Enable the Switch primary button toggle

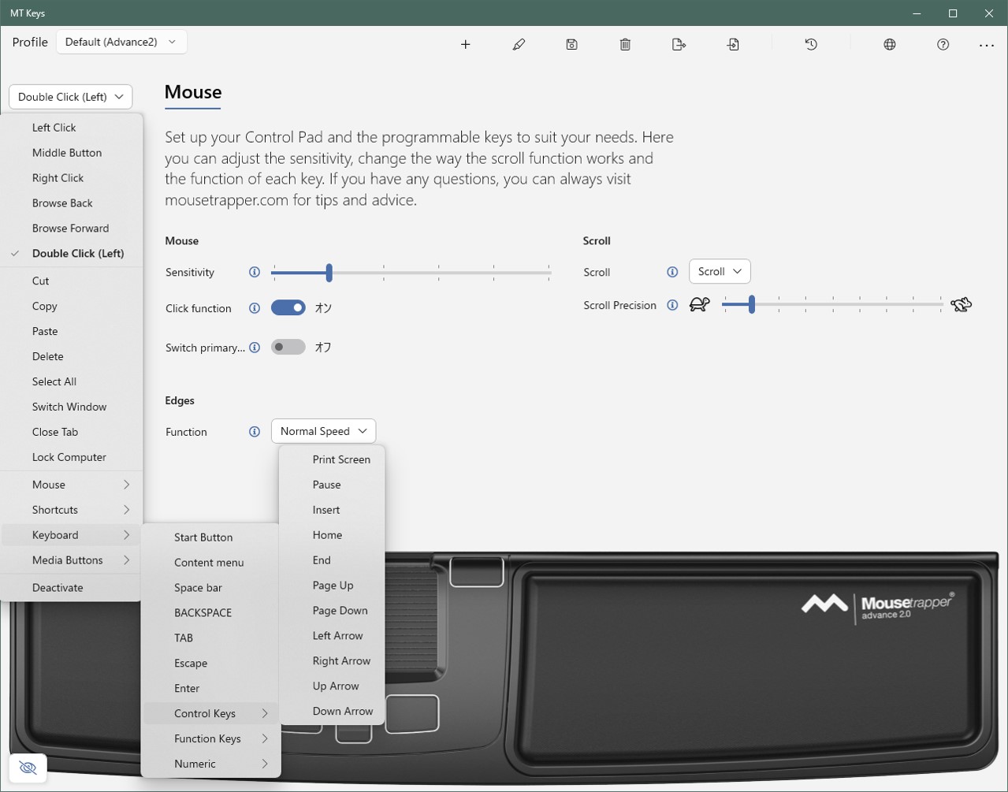click(288, 347)
